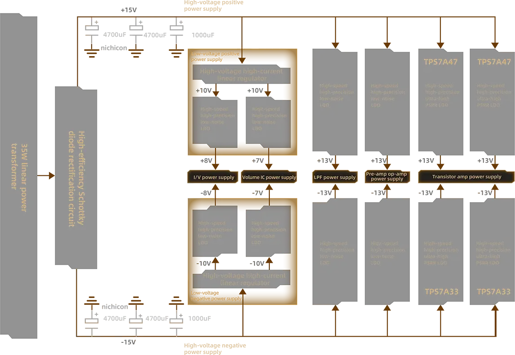The height and width of the screenshot is (355, 515).
Task: Click the 35W linear power transformer block
Action: pos(19,176)
